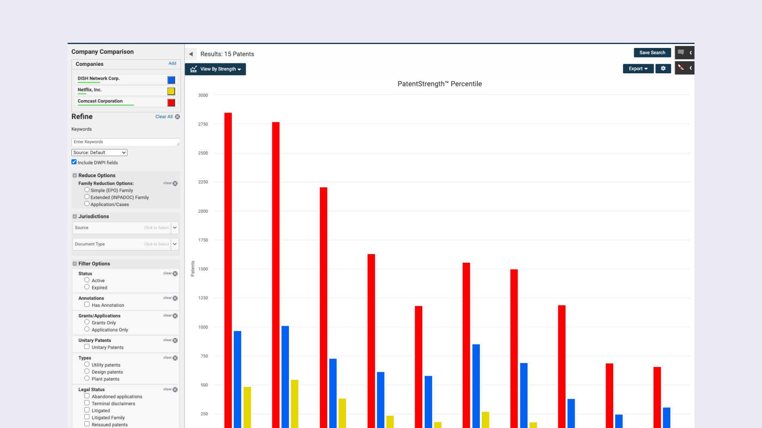Tick the Litigated Family checkbox

(87, 417)
